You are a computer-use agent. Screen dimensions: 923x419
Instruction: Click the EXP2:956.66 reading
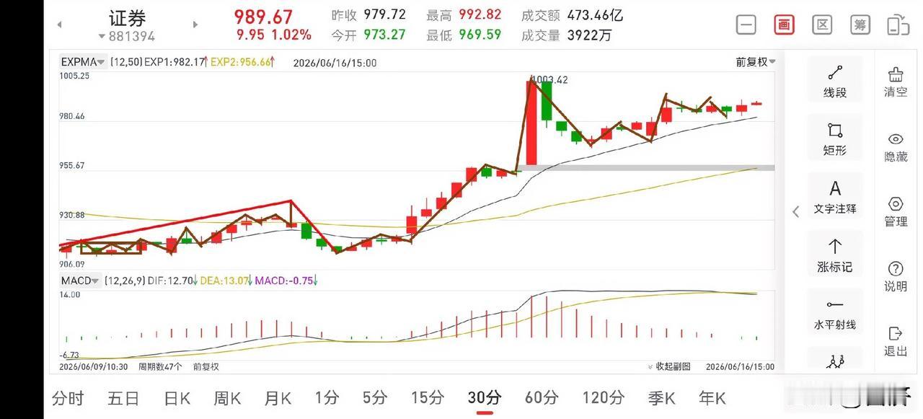(241, 62)
